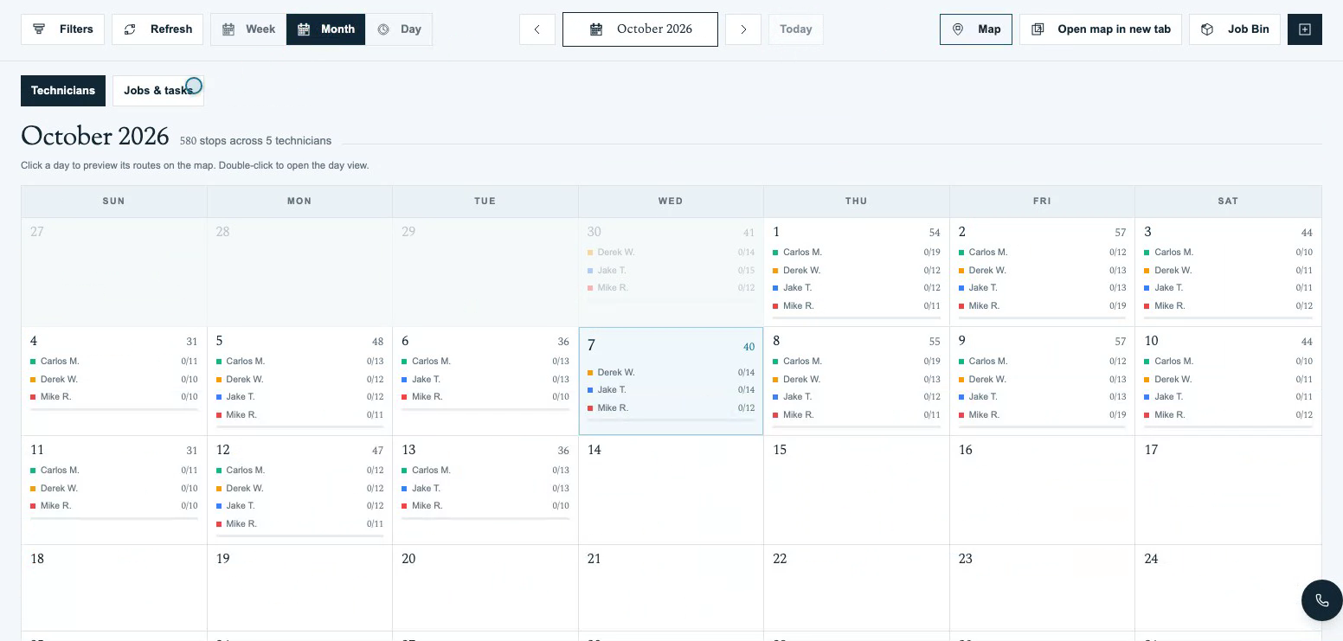Select Wednesday October 7 cell
Viewport: 1343px width, 641px height.
pos(671,381)
